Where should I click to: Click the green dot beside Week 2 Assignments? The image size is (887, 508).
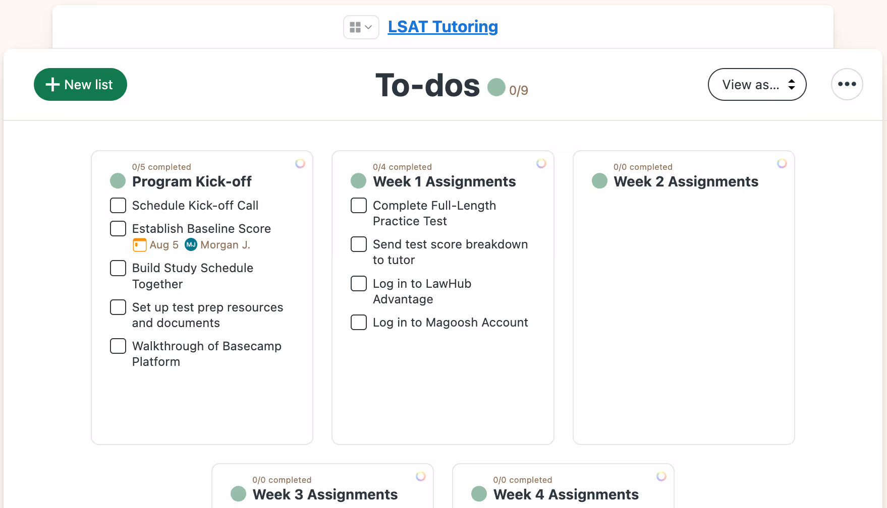599,180
